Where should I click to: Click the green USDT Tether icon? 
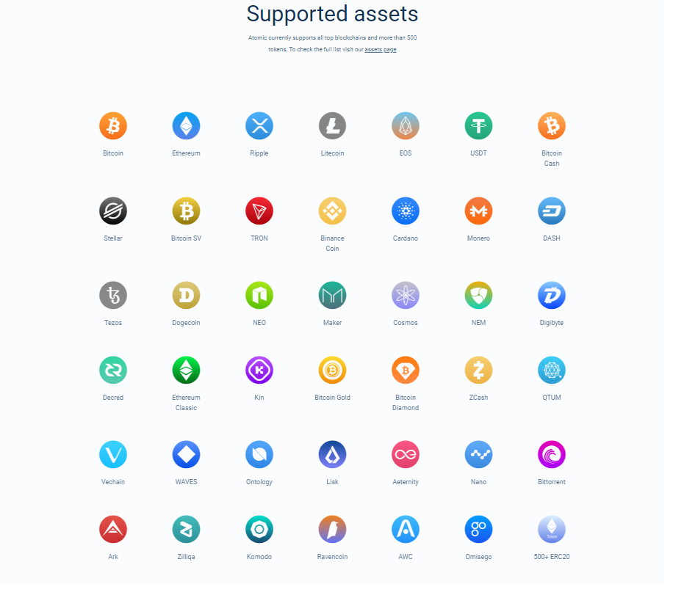478,125
